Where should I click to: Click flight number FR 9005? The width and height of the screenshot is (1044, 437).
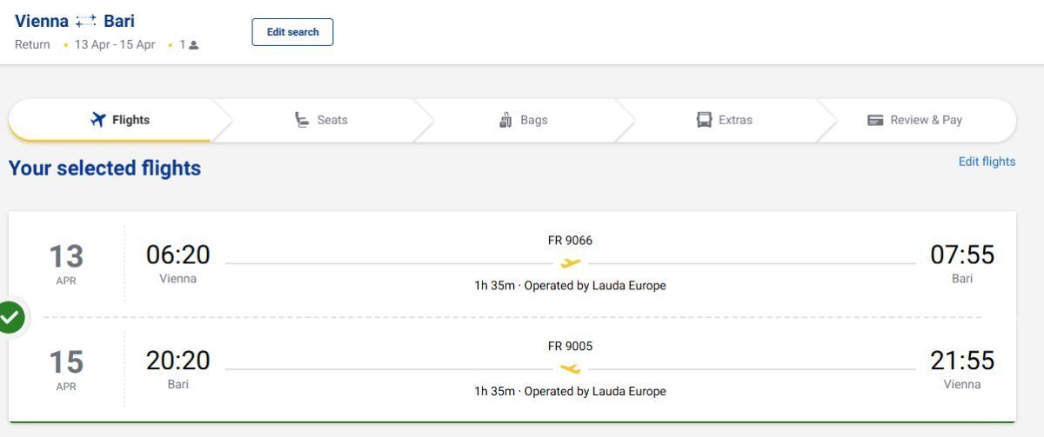pos(570,346)
